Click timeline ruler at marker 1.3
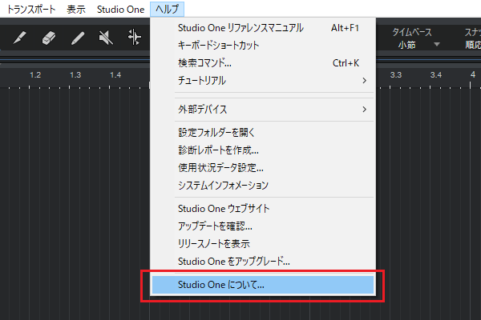The image size is (481, 320). point(75,75)
